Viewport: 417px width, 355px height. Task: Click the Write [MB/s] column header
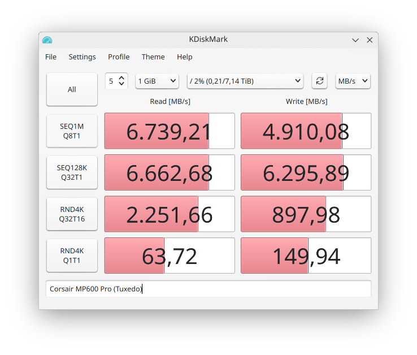pyautogui.click(x=307, y=101)
